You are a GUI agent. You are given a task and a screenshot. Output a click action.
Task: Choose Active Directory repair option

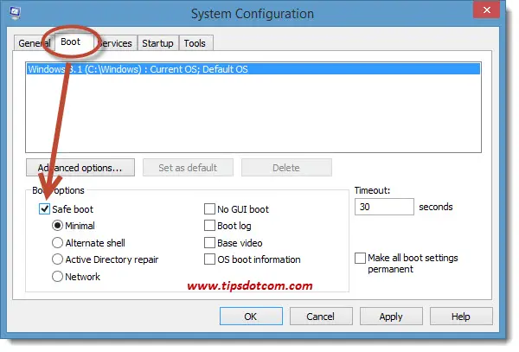click(57, 259)
